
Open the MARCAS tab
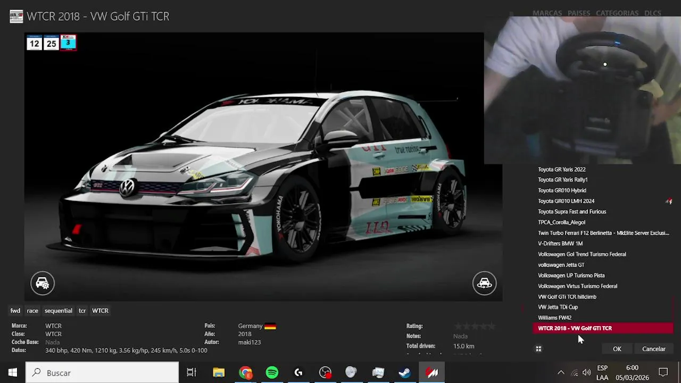tap(547, 13)
